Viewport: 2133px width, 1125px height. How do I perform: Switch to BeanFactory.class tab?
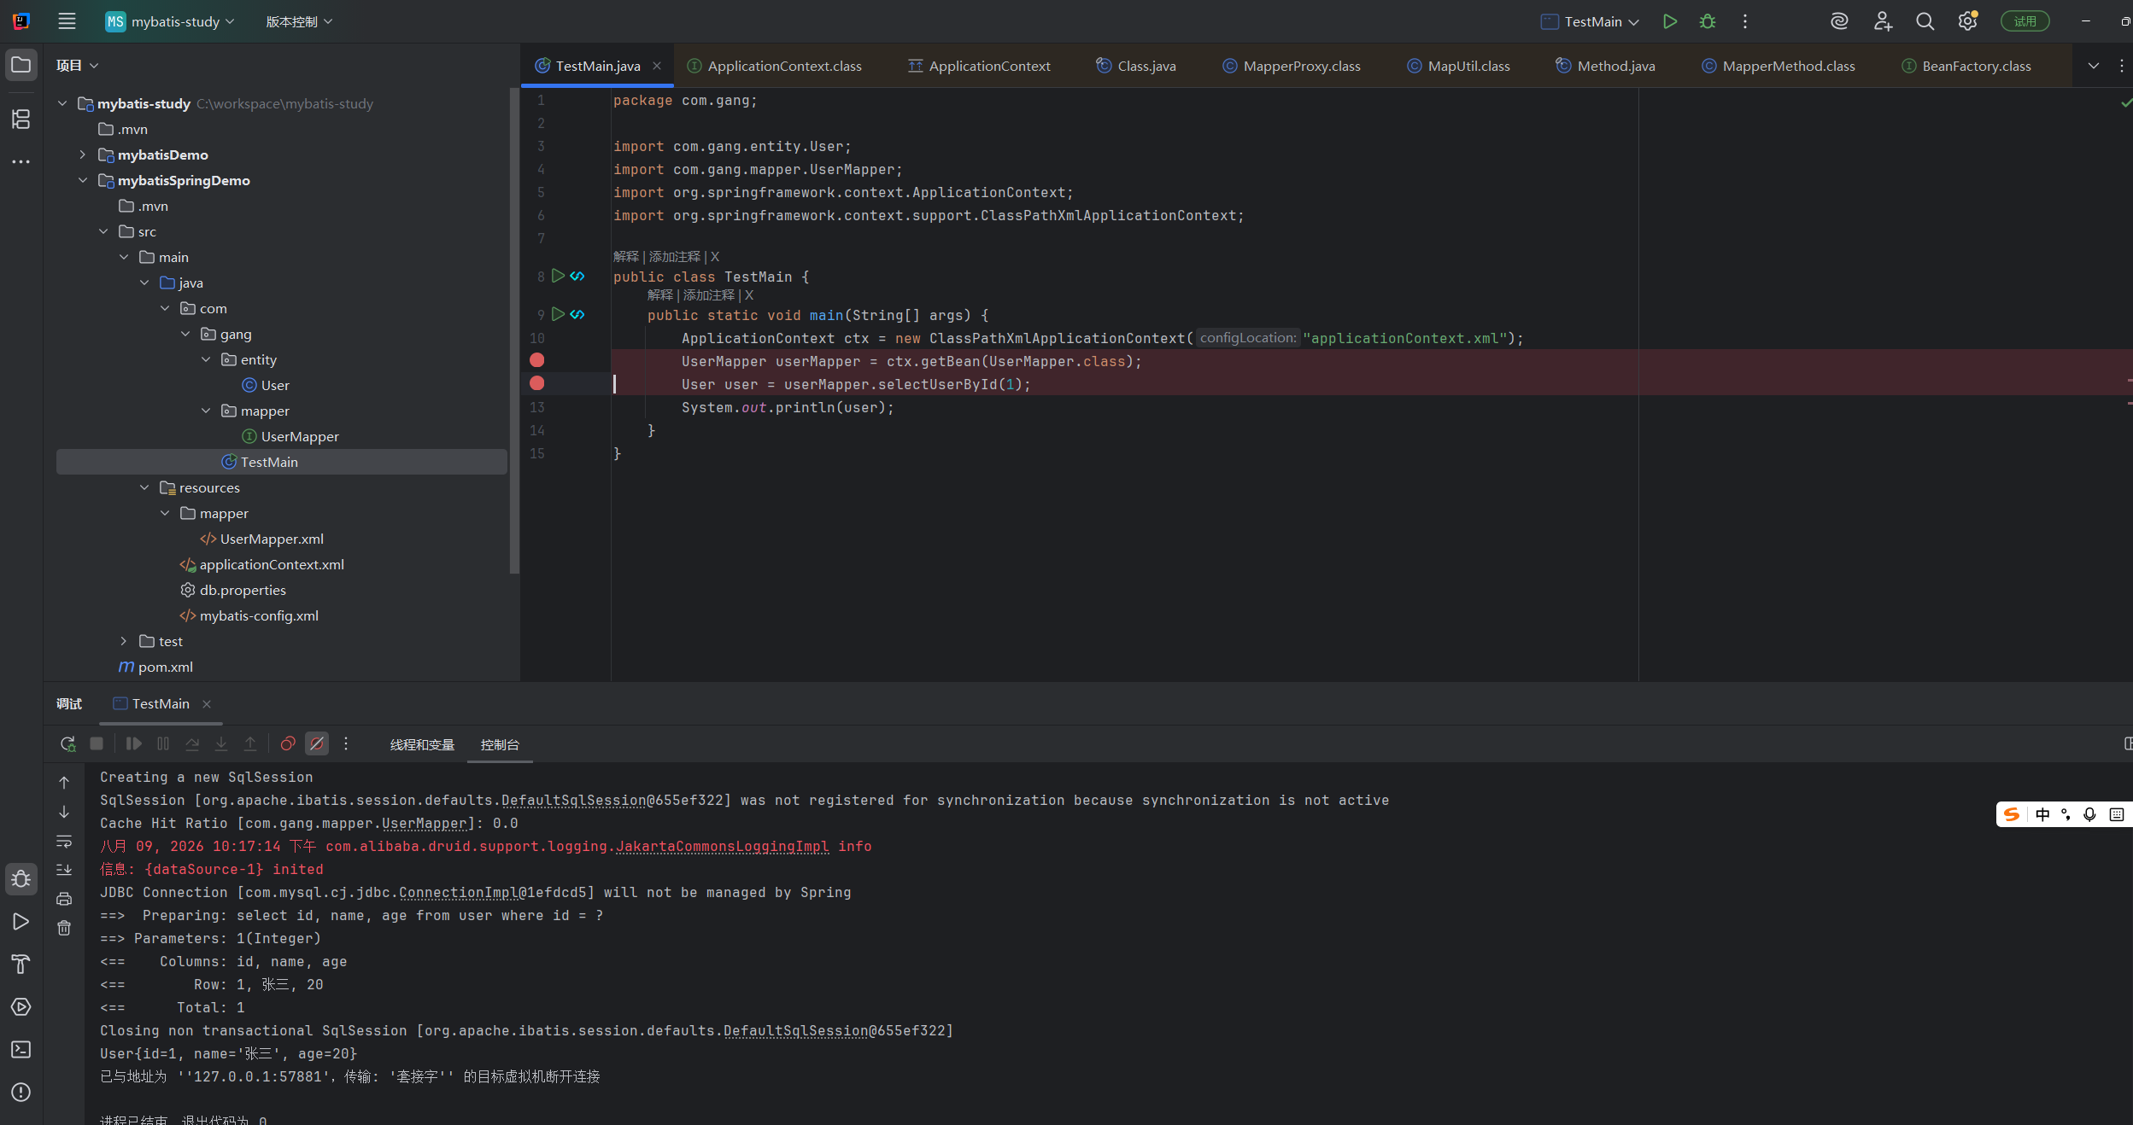click(1967, 66)
